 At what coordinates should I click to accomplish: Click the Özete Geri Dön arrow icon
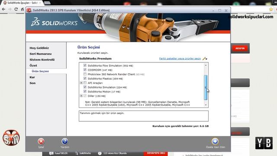click(x=215, y=141)
